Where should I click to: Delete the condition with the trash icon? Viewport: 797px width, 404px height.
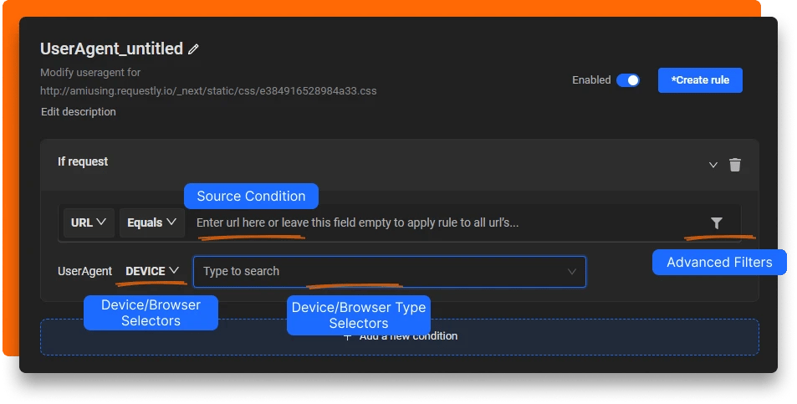click(735, 165)
